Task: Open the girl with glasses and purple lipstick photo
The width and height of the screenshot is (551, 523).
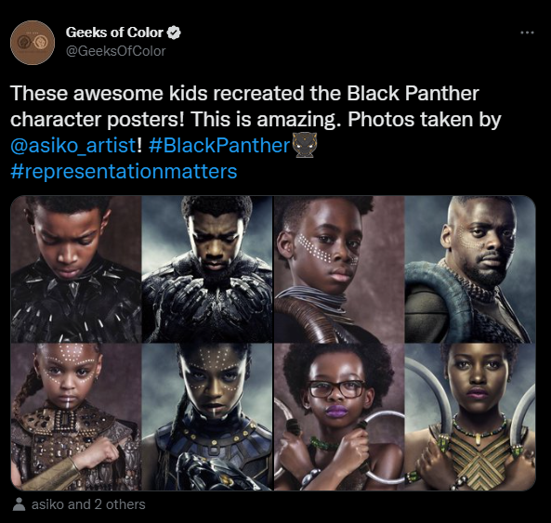Action: click(339, 417)
